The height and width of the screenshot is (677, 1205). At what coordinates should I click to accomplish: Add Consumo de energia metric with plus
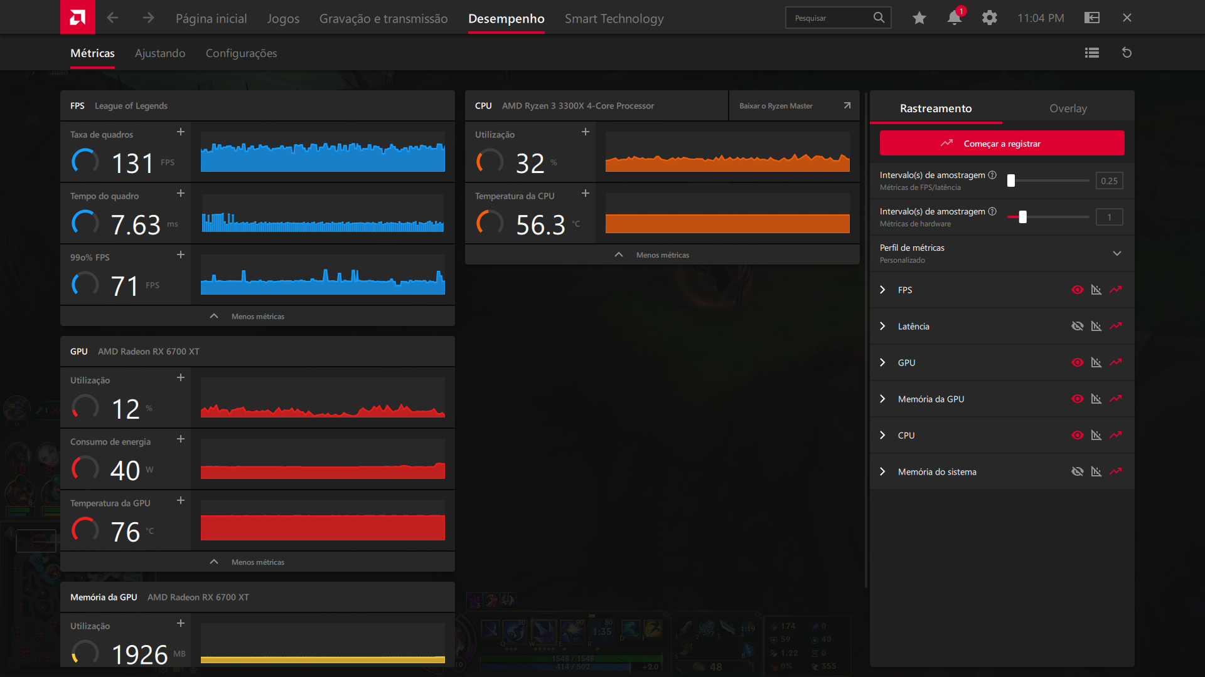coord(181,439)
